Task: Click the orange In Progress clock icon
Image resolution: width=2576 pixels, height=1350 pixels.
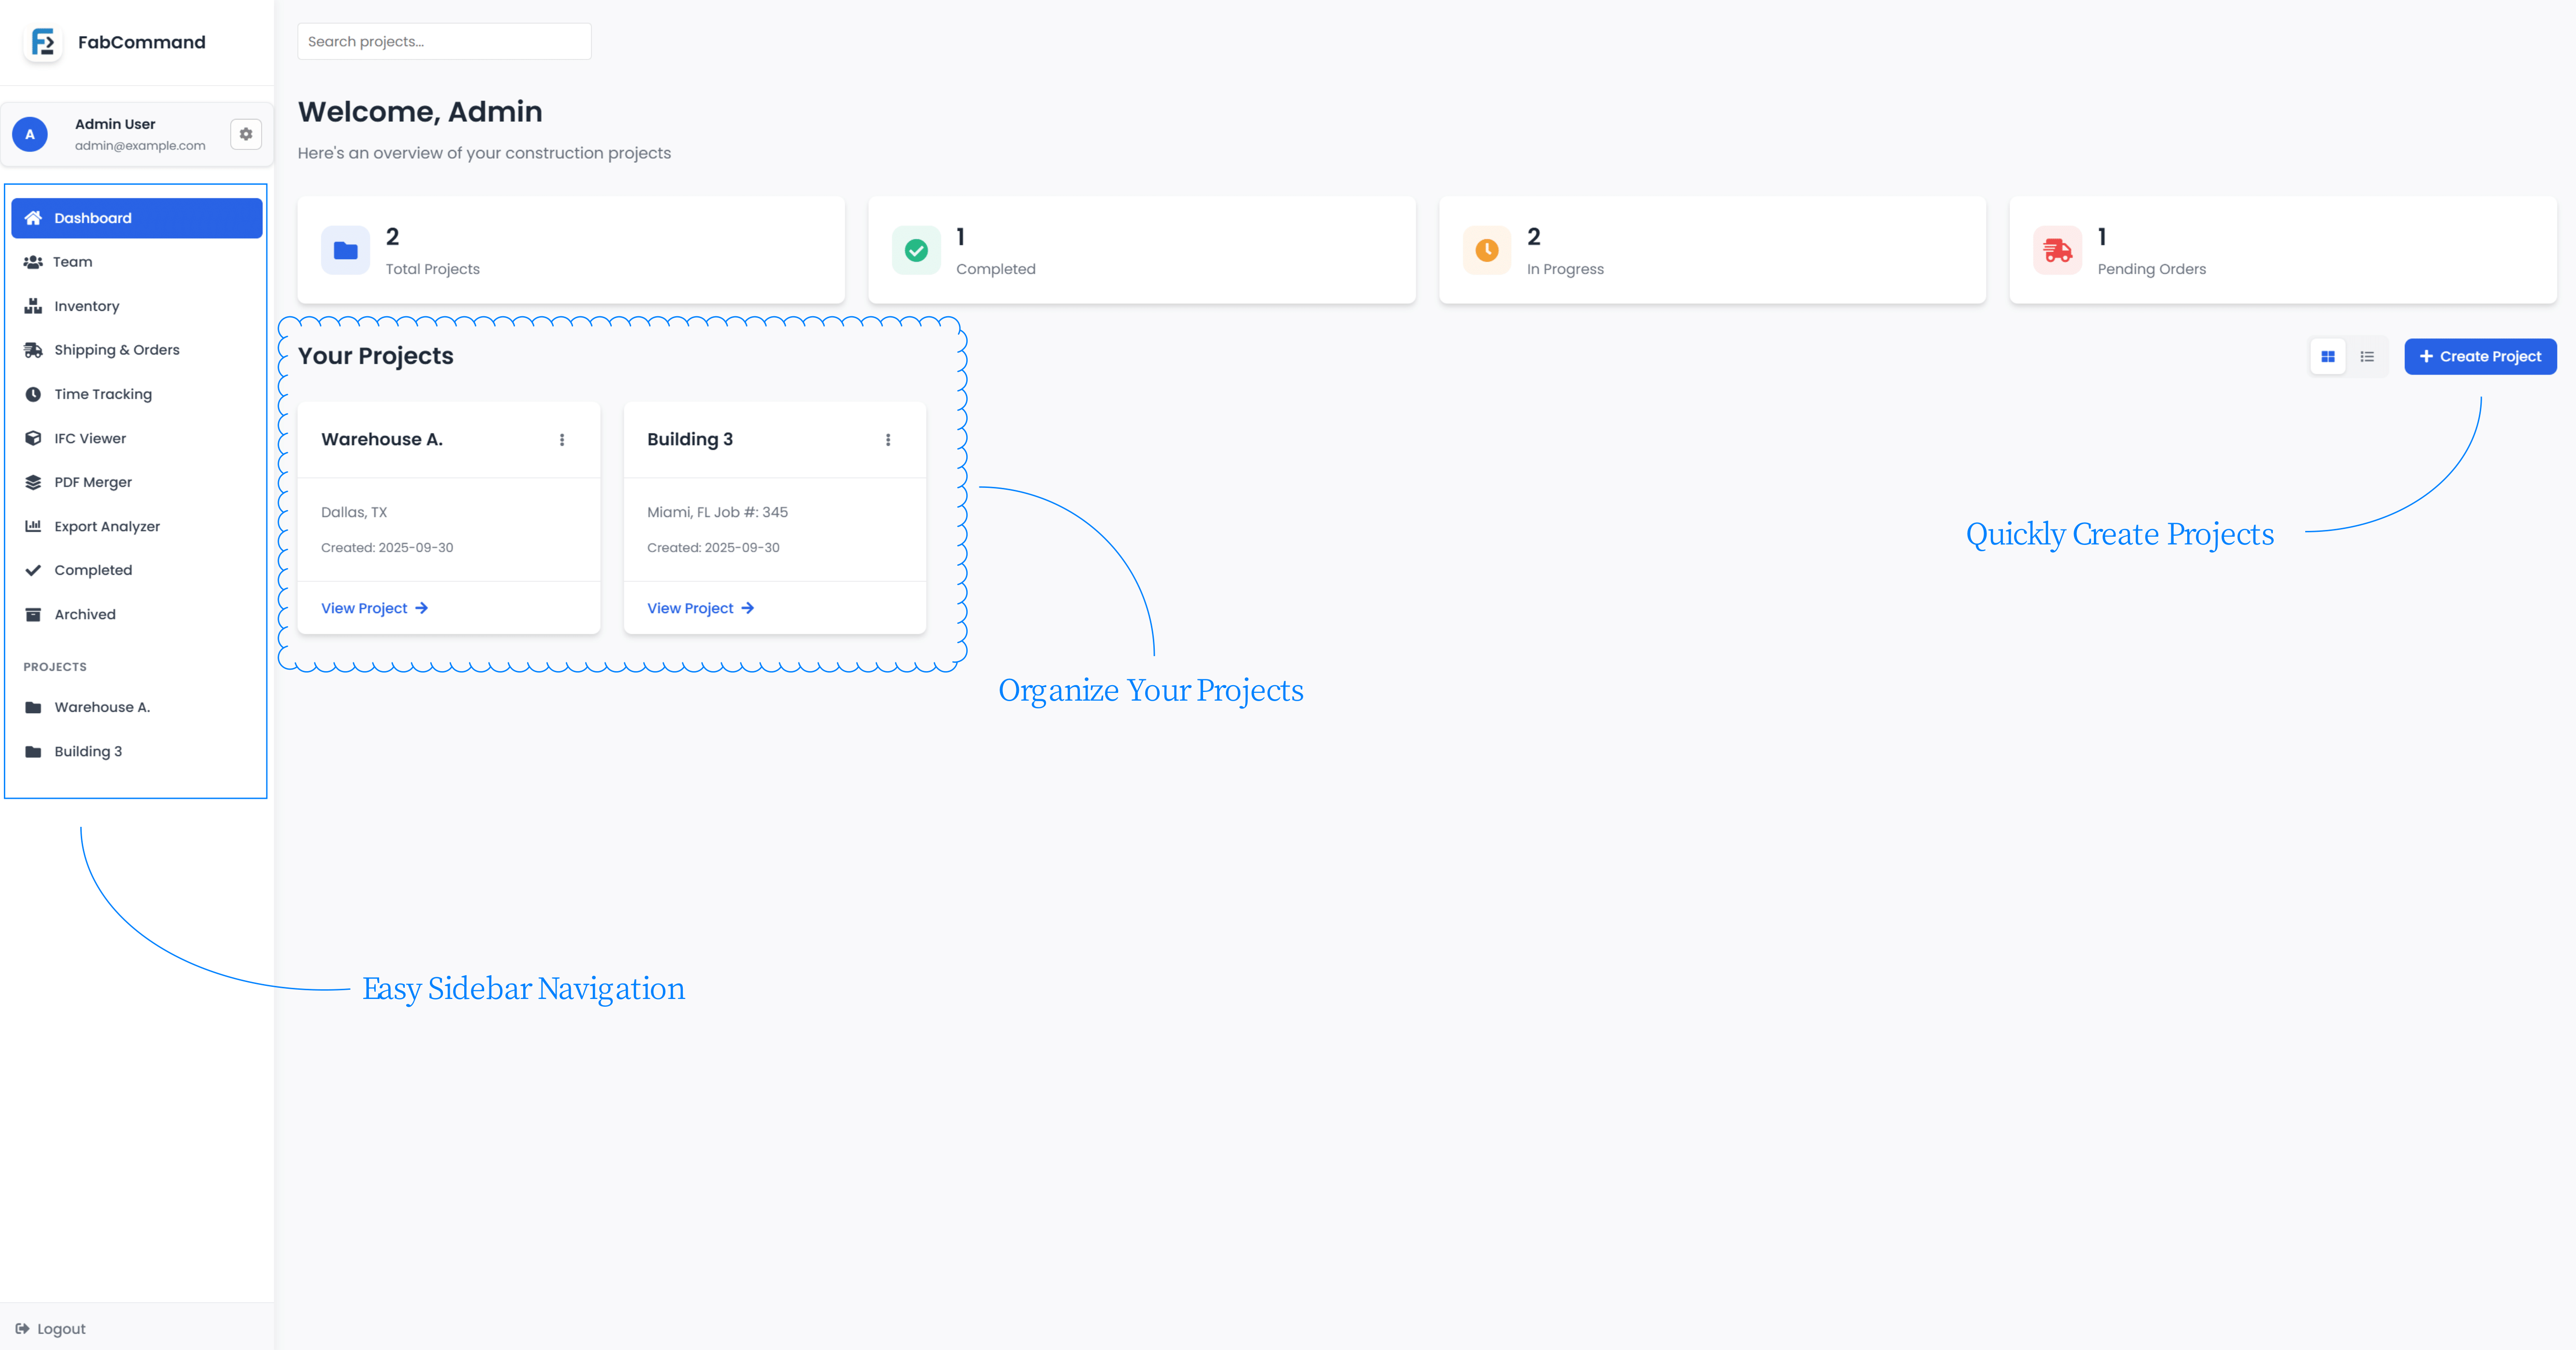Action: 1486,250
